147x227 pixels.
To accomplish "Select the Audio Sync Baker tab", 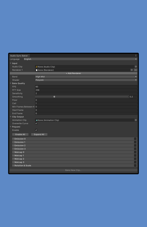I will tap(19, 56).
